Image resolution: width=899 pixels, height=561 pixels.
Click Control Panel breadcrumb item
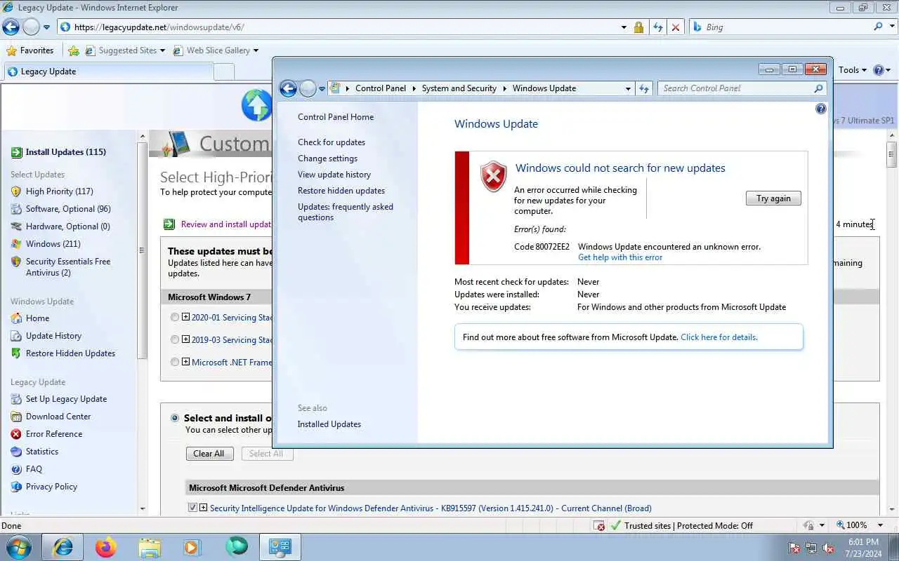pyautogui.click(x=381, y=88)
